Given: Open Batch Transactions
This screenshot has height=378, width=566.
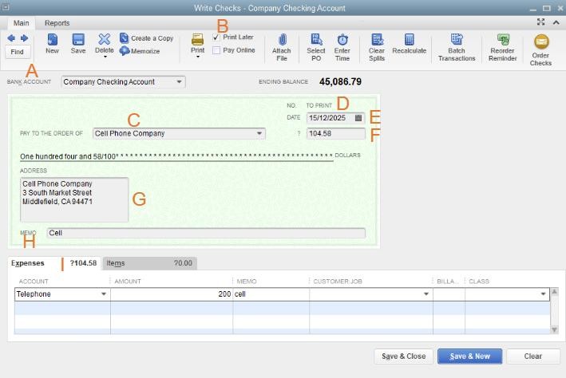Looking at the screenshot, I should [457, 47].
